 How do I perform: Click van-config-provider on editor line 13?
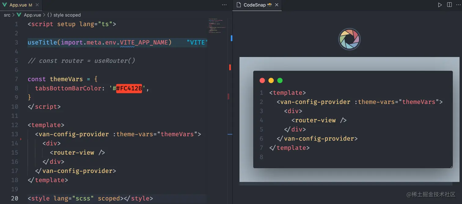(74, 134)
